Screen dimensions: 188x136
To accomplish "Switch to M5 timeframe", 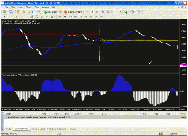I will point(65,17).
